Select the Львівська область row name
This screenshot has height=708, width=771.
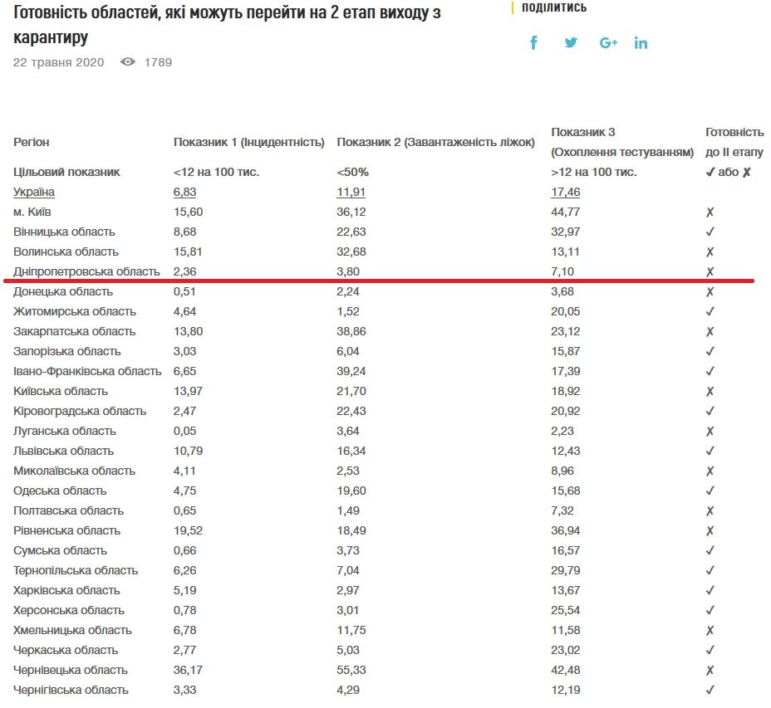(x=64, y=452)
